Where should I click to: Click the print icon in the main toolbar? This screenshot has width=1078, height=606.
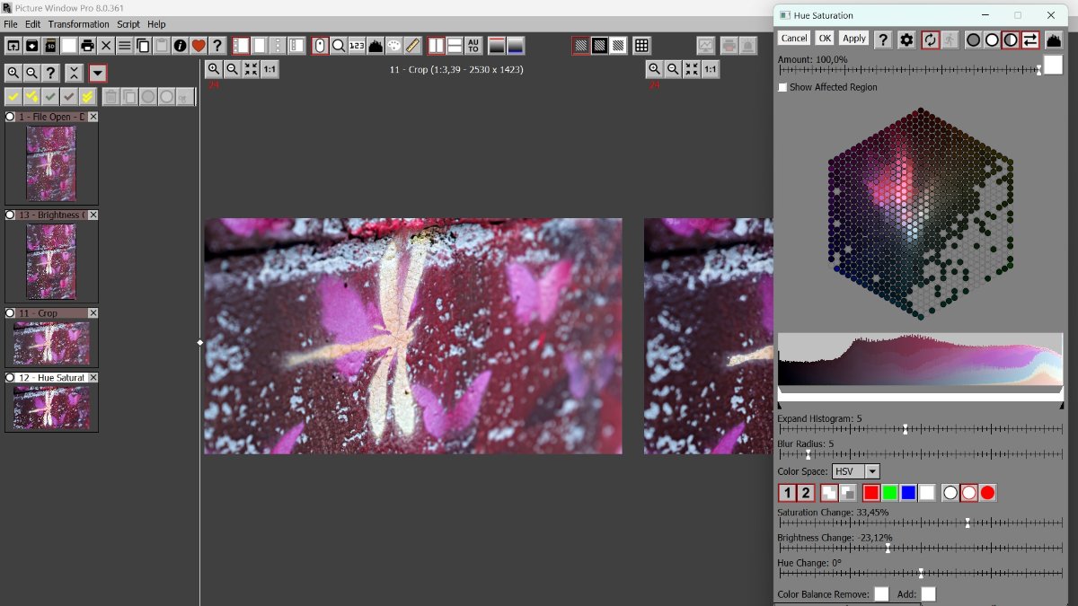coord(87,46)
